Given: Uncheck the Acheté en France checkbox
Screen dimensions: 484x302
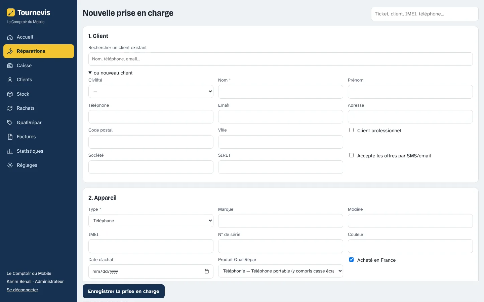Looking at the screenshot, I should (351, 260).
